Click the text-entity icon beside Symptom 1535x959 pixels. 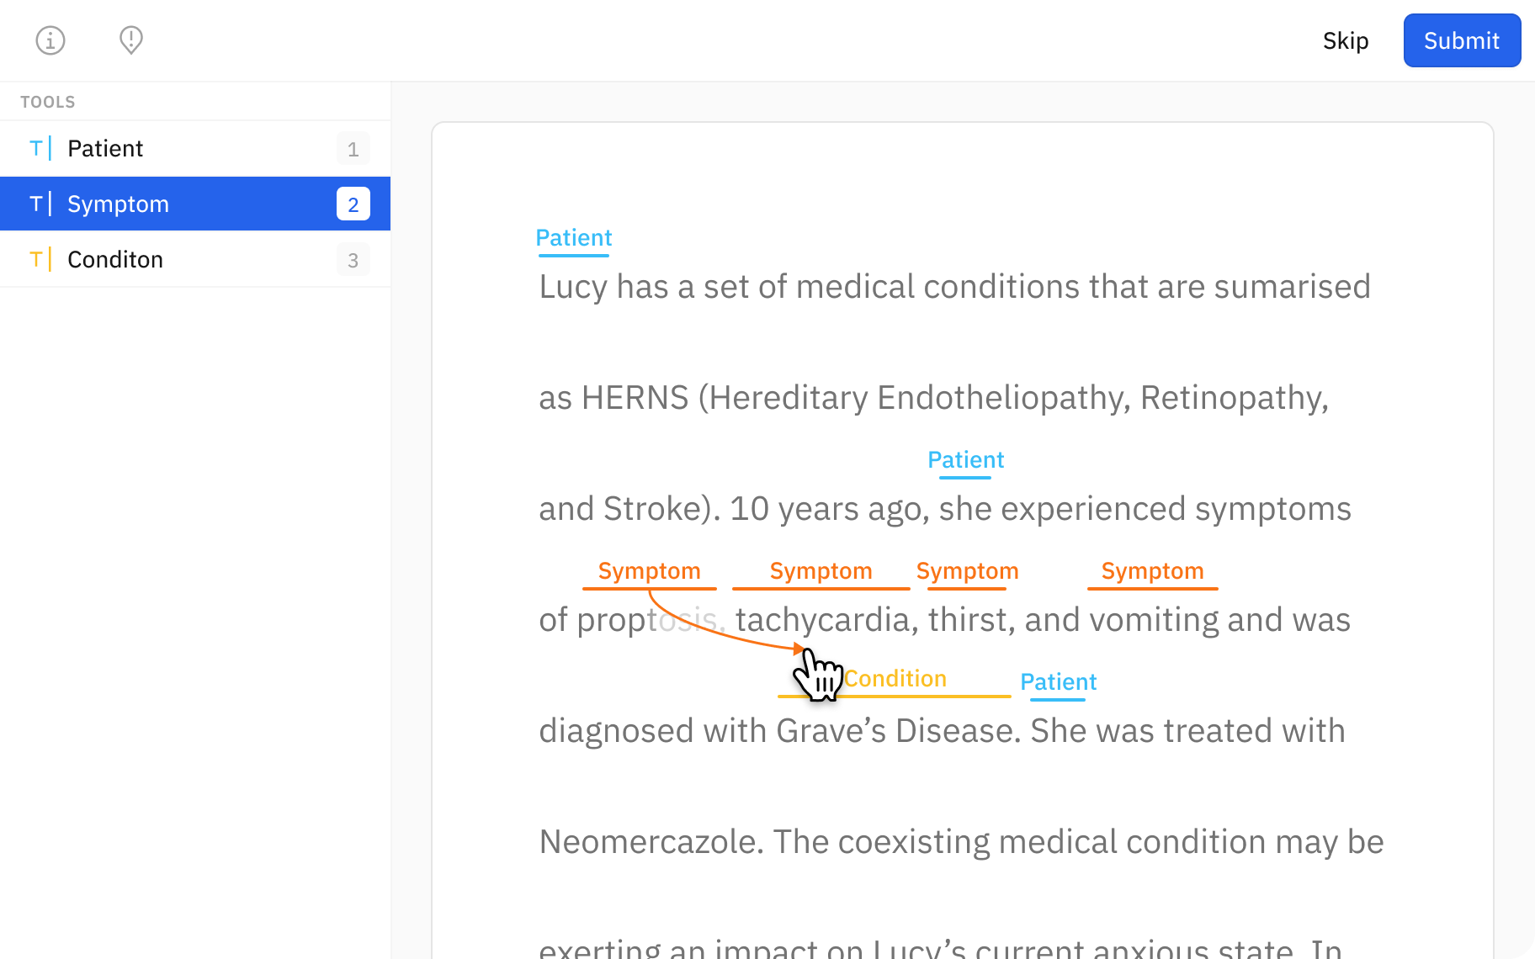(39, 204)
